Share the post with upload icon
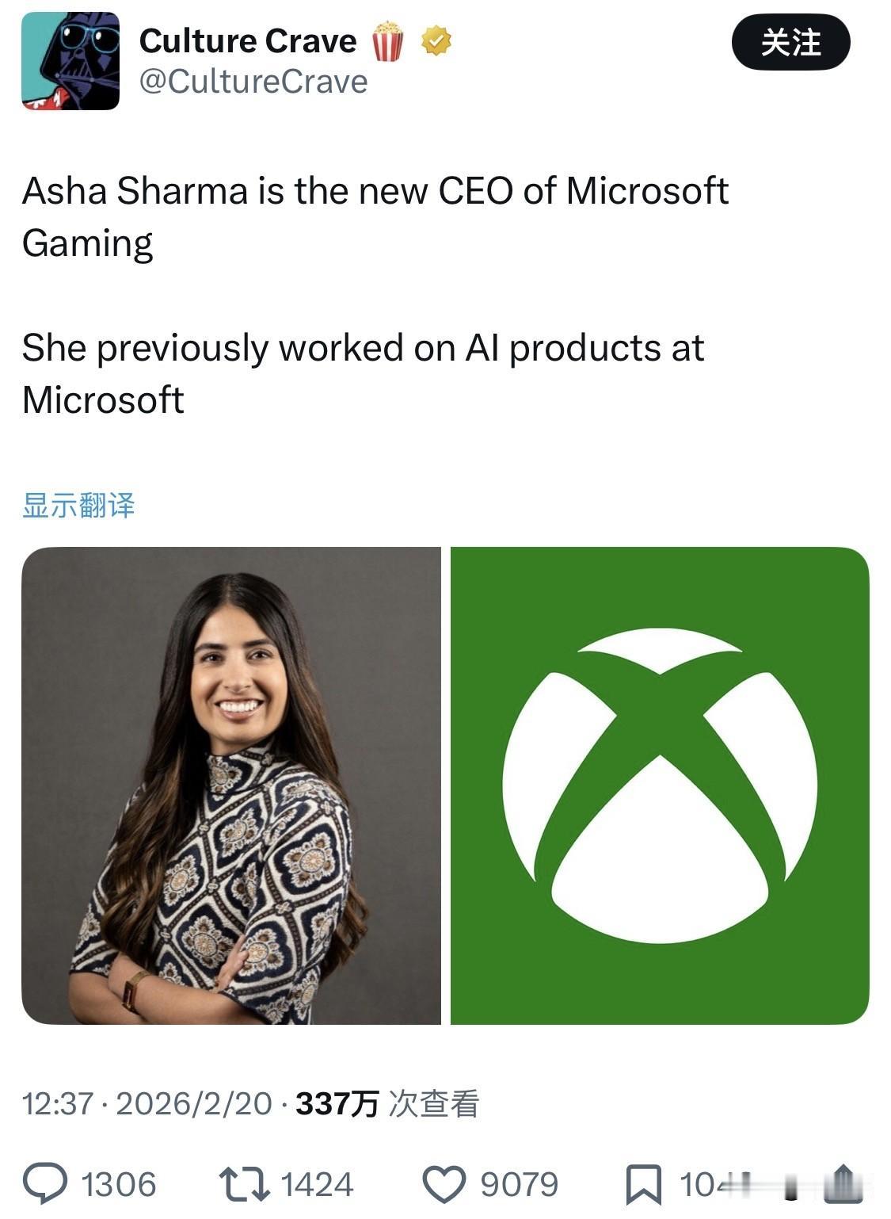Screen dimensions: 891x1219 pos(843,1183)
